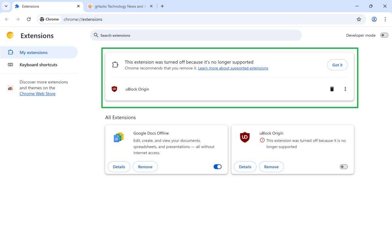The width and height of the screenshot is (392, 230).
Task: Click the Google Docs Offline card icon
Action: click(119, 137)
